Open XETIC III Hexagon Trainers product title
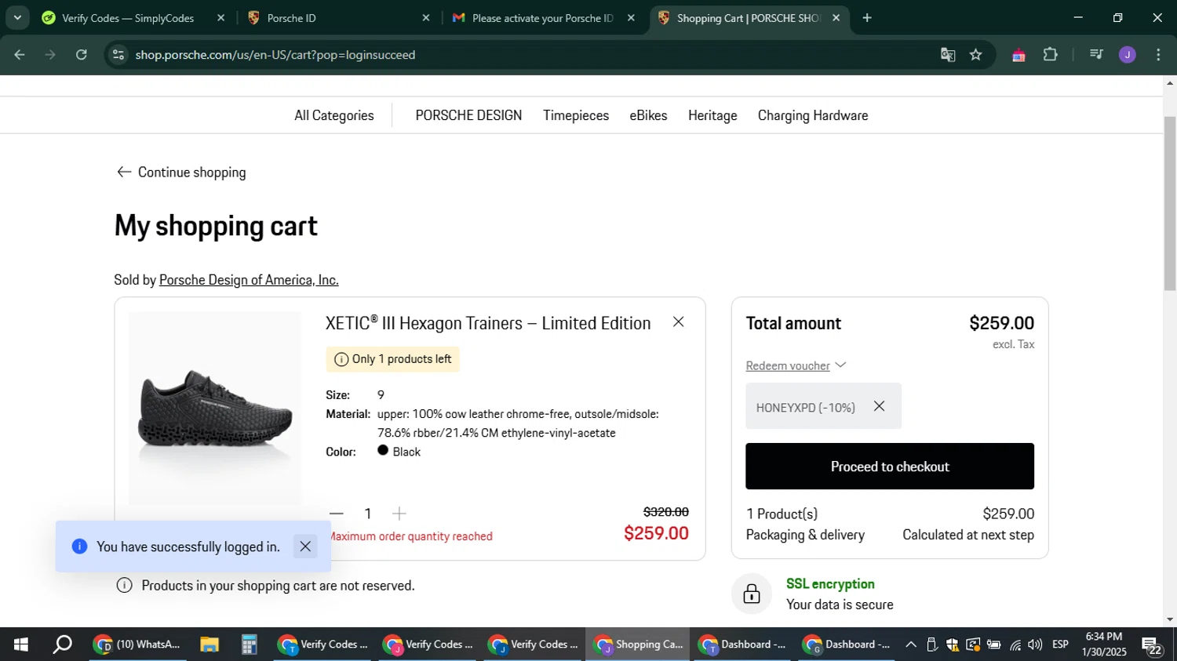Viewport: 1177px width, 661px height. pyautogui.click(x=488, y=323)
